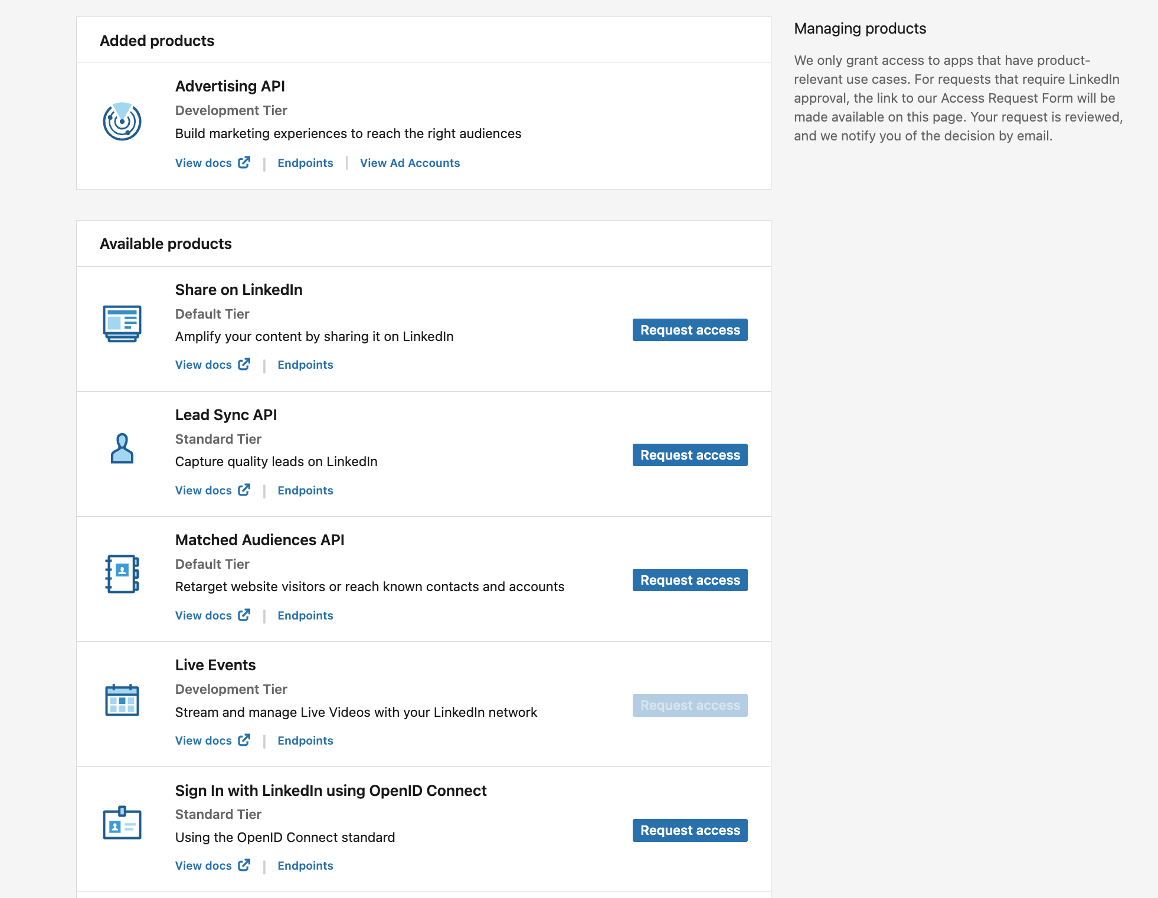Request access to Matched Audiences API
The image size is (1158, 898).
click(x=690, y=580)
